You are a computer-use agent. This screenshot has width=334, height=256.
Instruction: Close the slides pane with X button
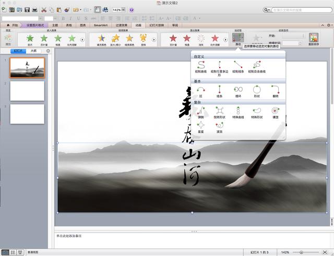tap(48, 51)
